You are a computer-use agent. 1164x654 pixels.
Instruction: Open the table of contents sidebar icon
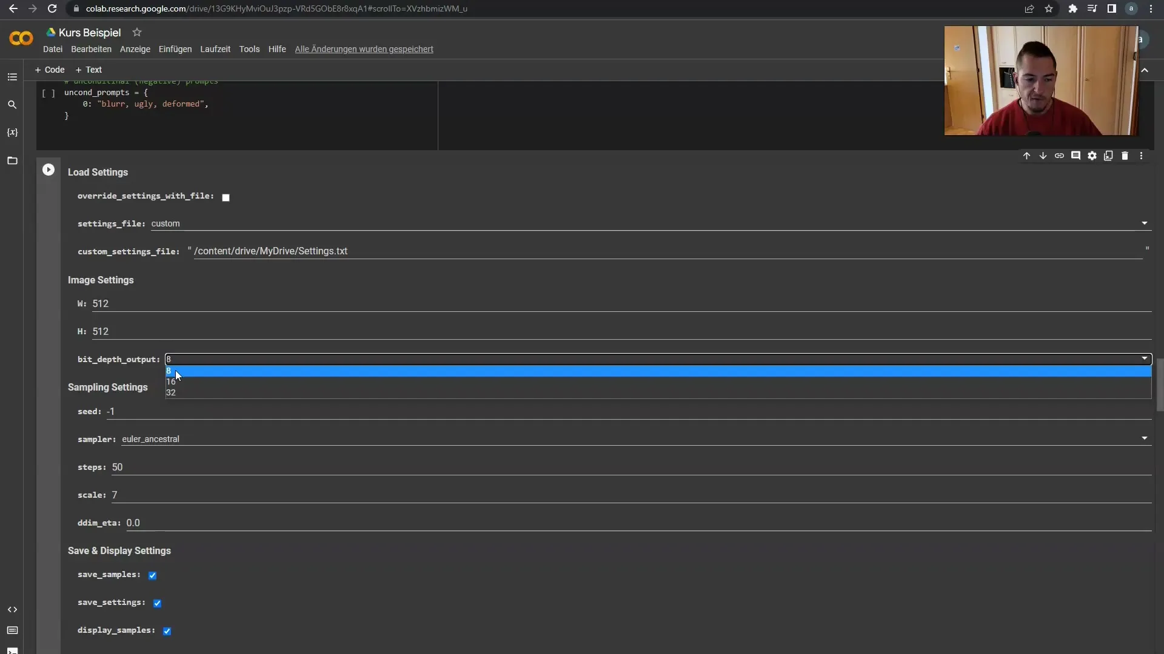12,77
